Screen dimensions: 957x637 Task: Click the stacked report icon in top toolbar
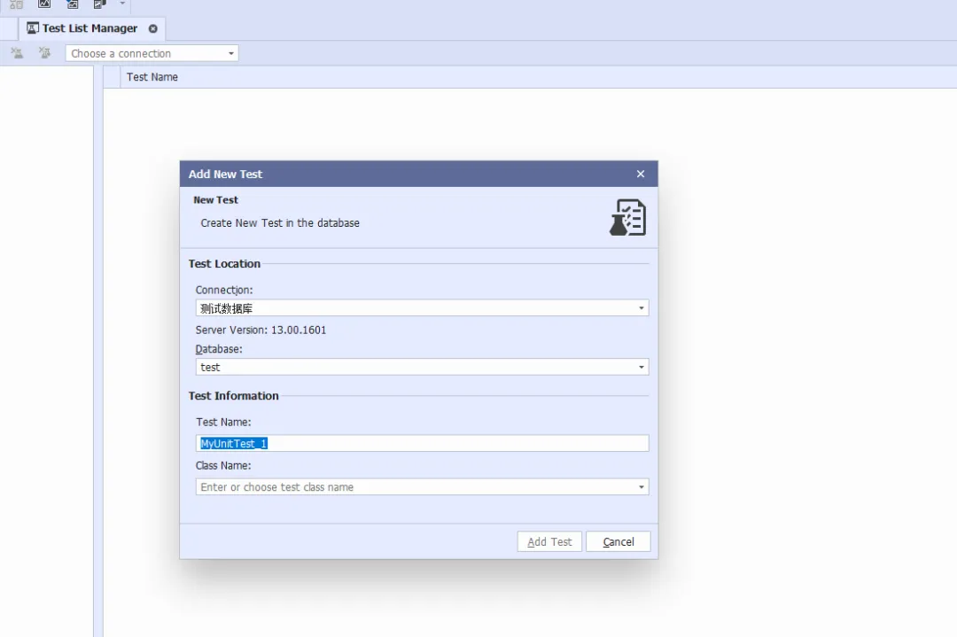coord(100,4)
